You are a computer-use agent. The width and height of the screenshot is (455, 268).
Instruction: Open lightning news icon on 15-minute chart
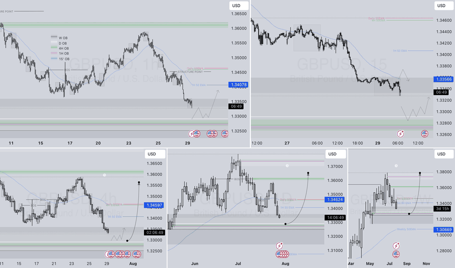(400, 134)
